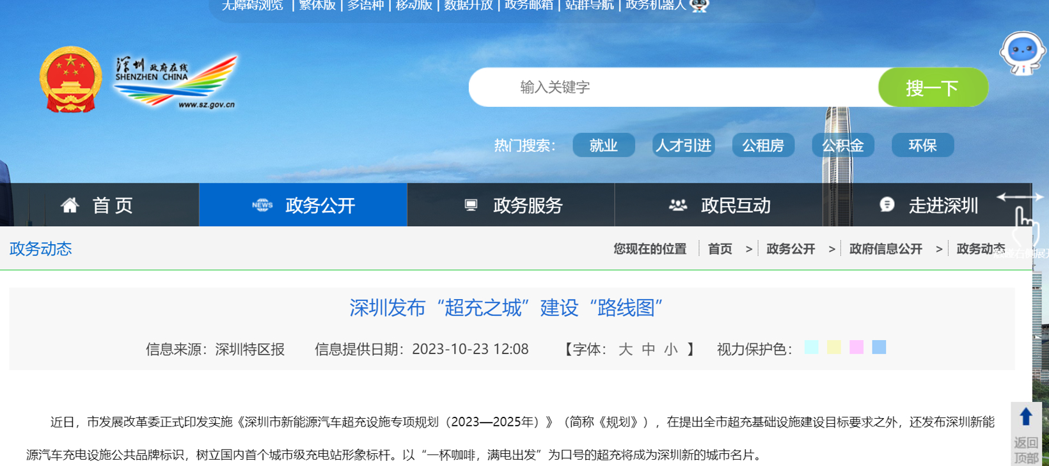Click the 政务机器人 panda icon

[700, 6]
